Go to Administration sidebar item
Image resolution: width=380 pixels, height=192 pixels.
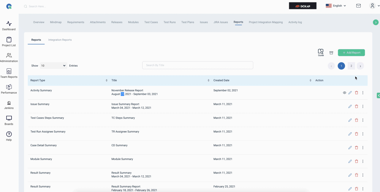(9, 57)
